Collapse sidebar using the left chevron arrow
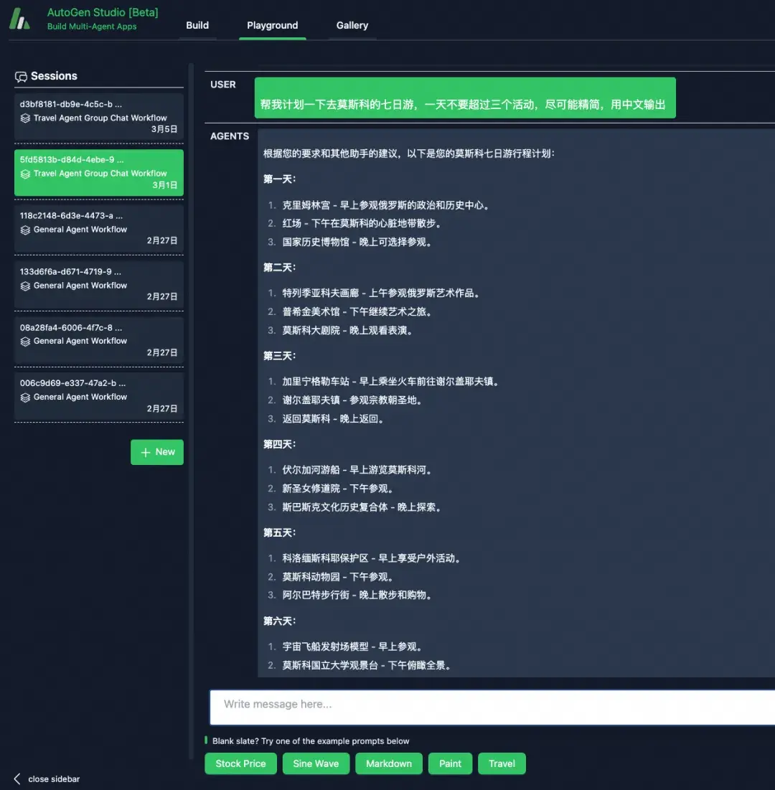 [x=17, y=779]
